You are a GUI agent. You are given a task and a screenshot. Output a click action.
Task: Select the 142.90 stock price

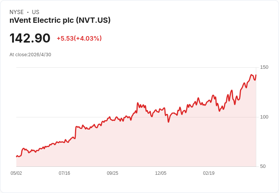tap(30, 38)
